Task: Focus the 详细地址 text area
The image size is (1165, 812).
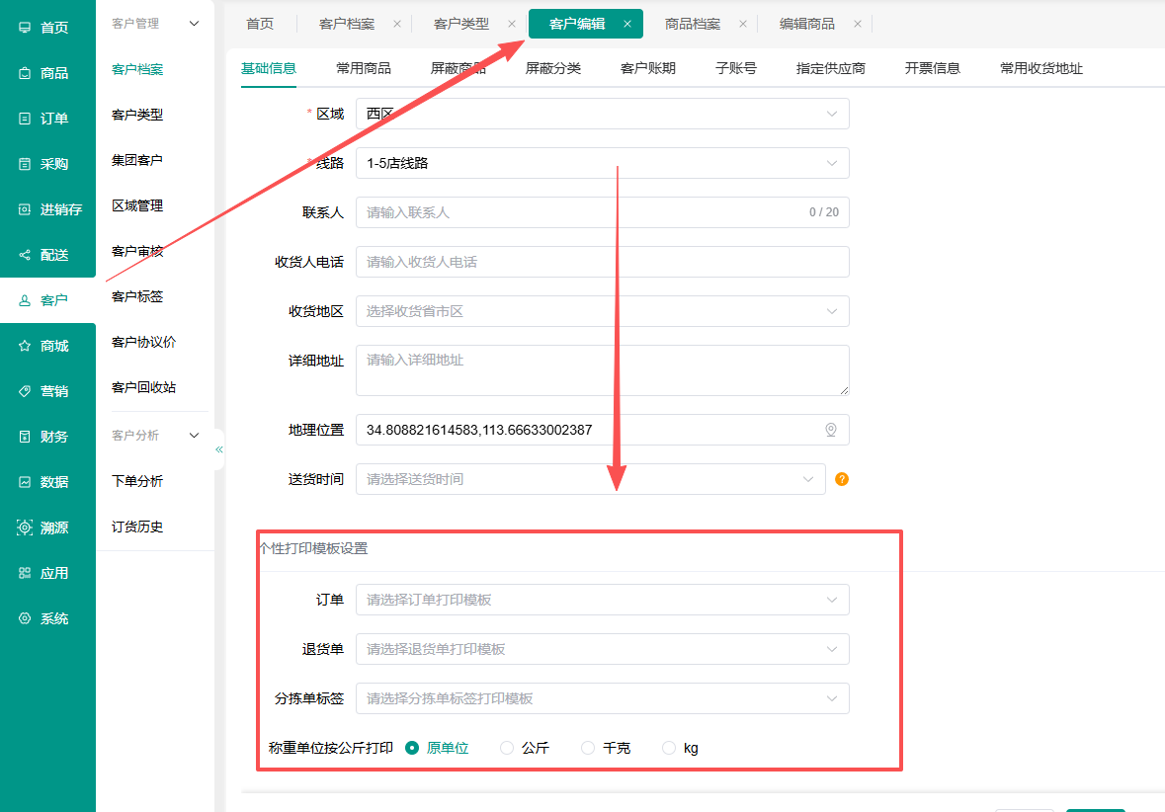Action: 603,370
